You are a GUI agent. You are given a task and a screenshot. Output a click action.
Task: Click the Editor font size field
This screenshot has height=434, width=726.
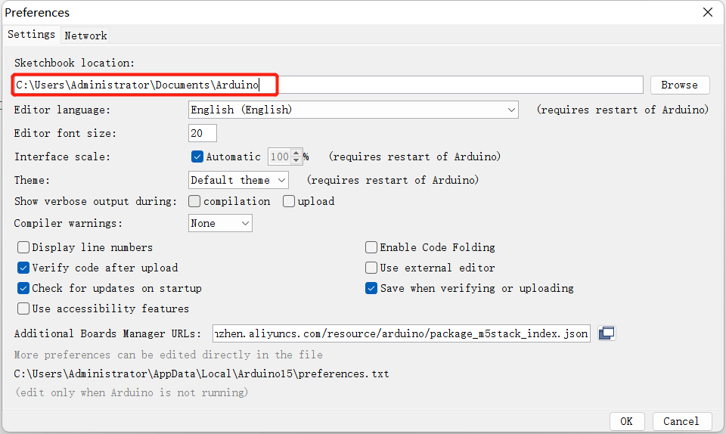coord(202,133)
